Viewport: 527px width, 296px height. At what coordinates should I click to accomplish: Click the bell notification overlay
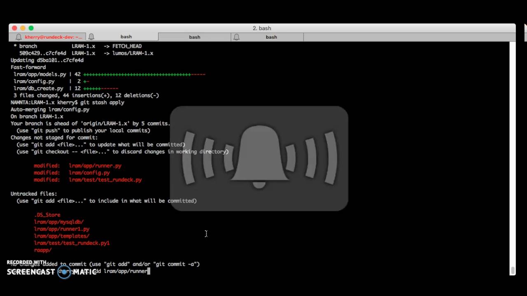(259, 158)
